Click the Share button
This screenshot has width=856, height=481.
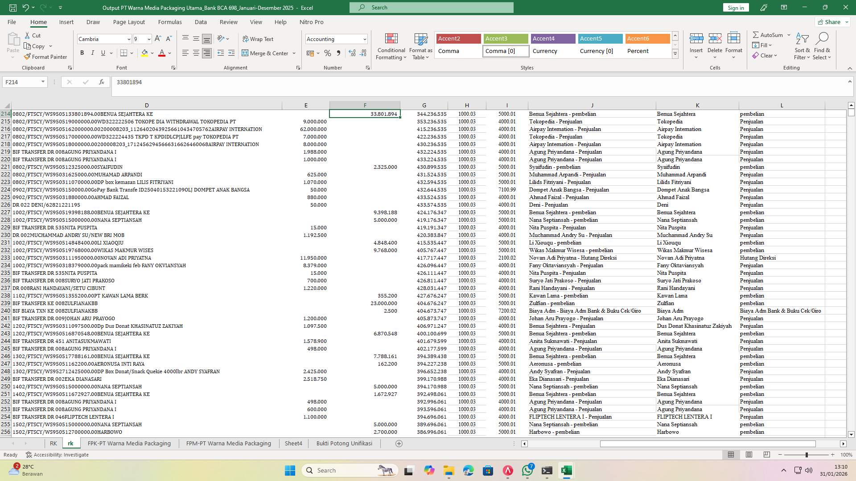click(x=831, y=22)
